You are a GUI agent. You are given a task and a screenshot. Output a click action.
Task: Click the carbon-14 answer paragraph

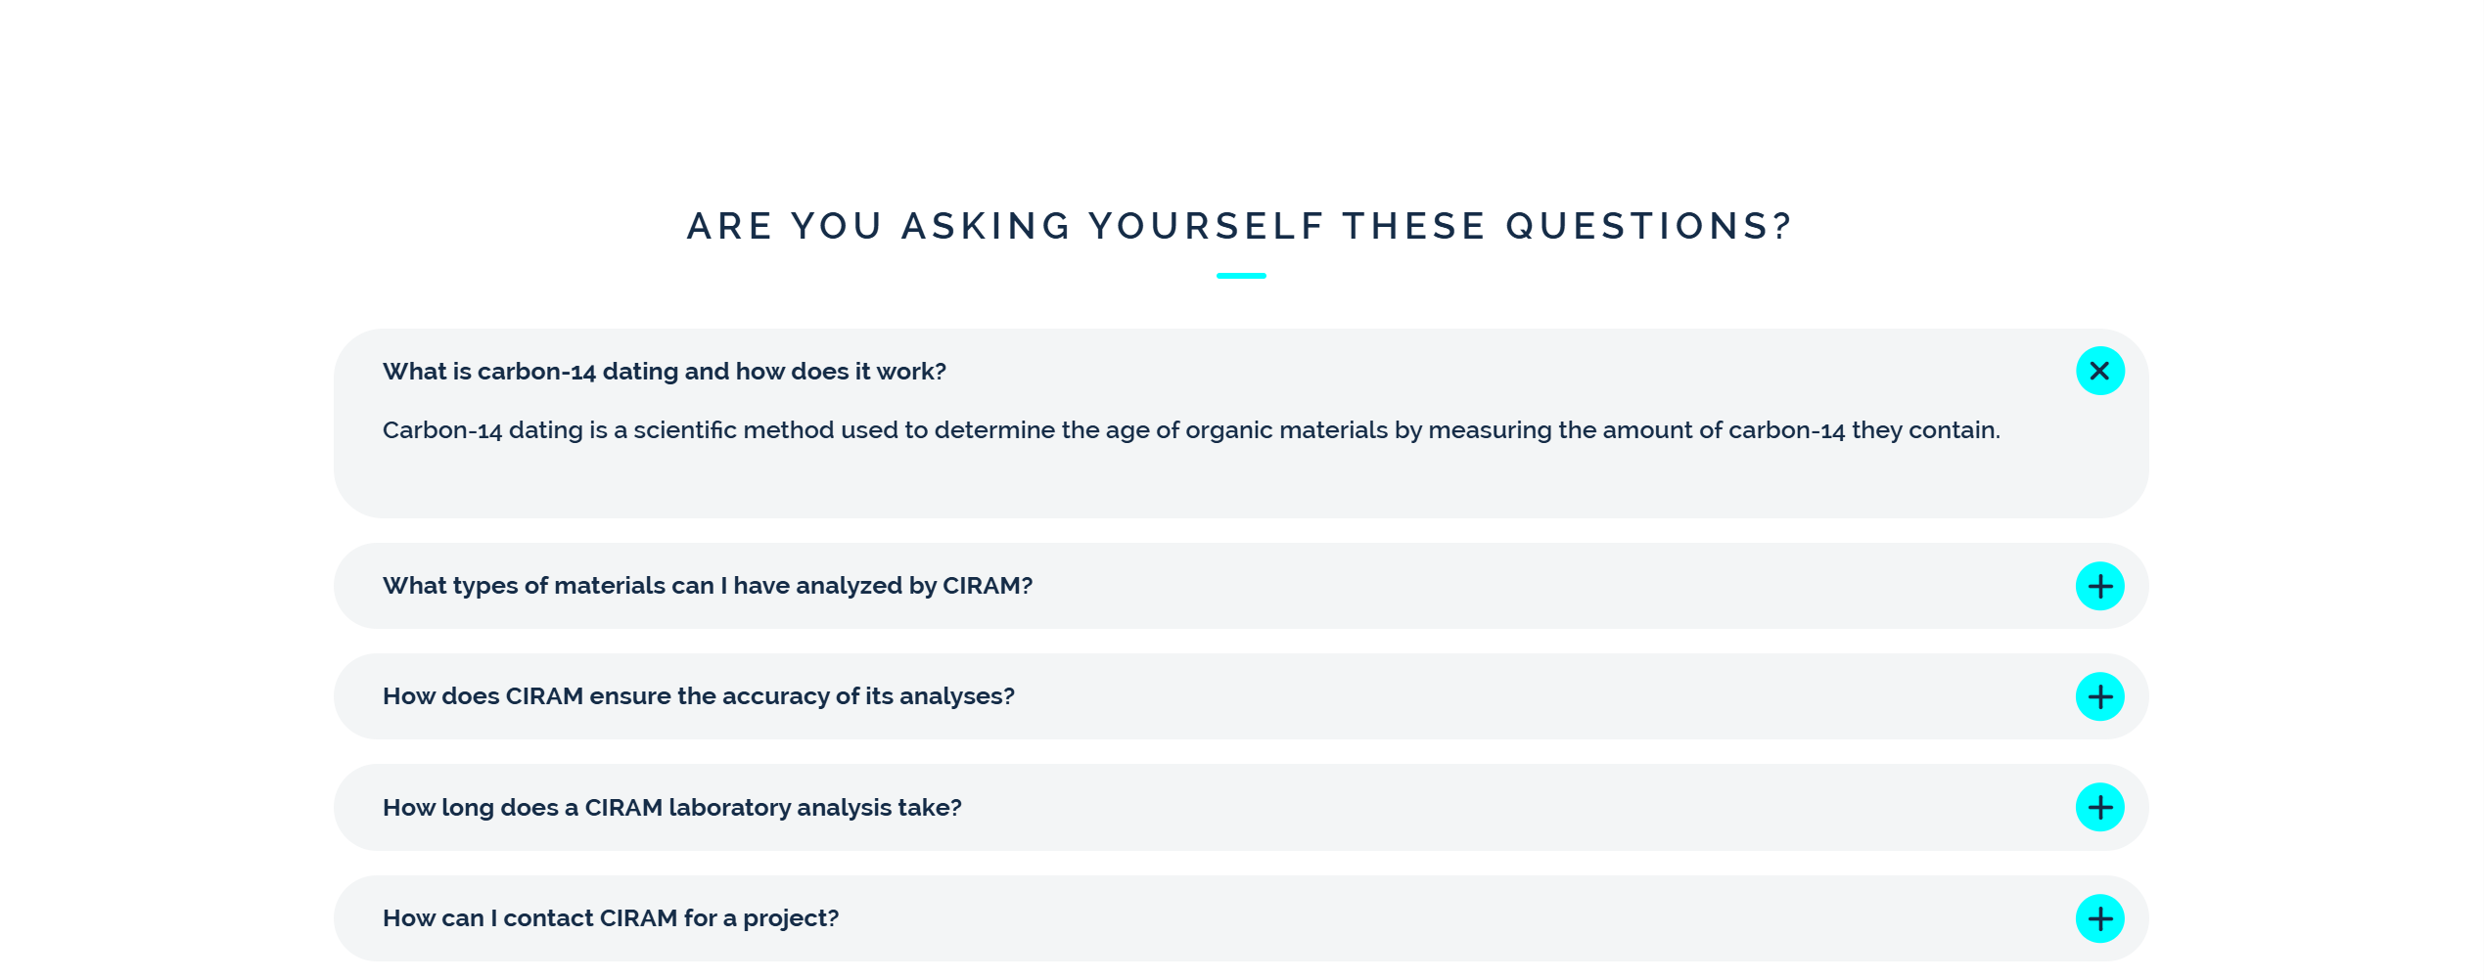pyautogui.click(x=1190, y=430)
